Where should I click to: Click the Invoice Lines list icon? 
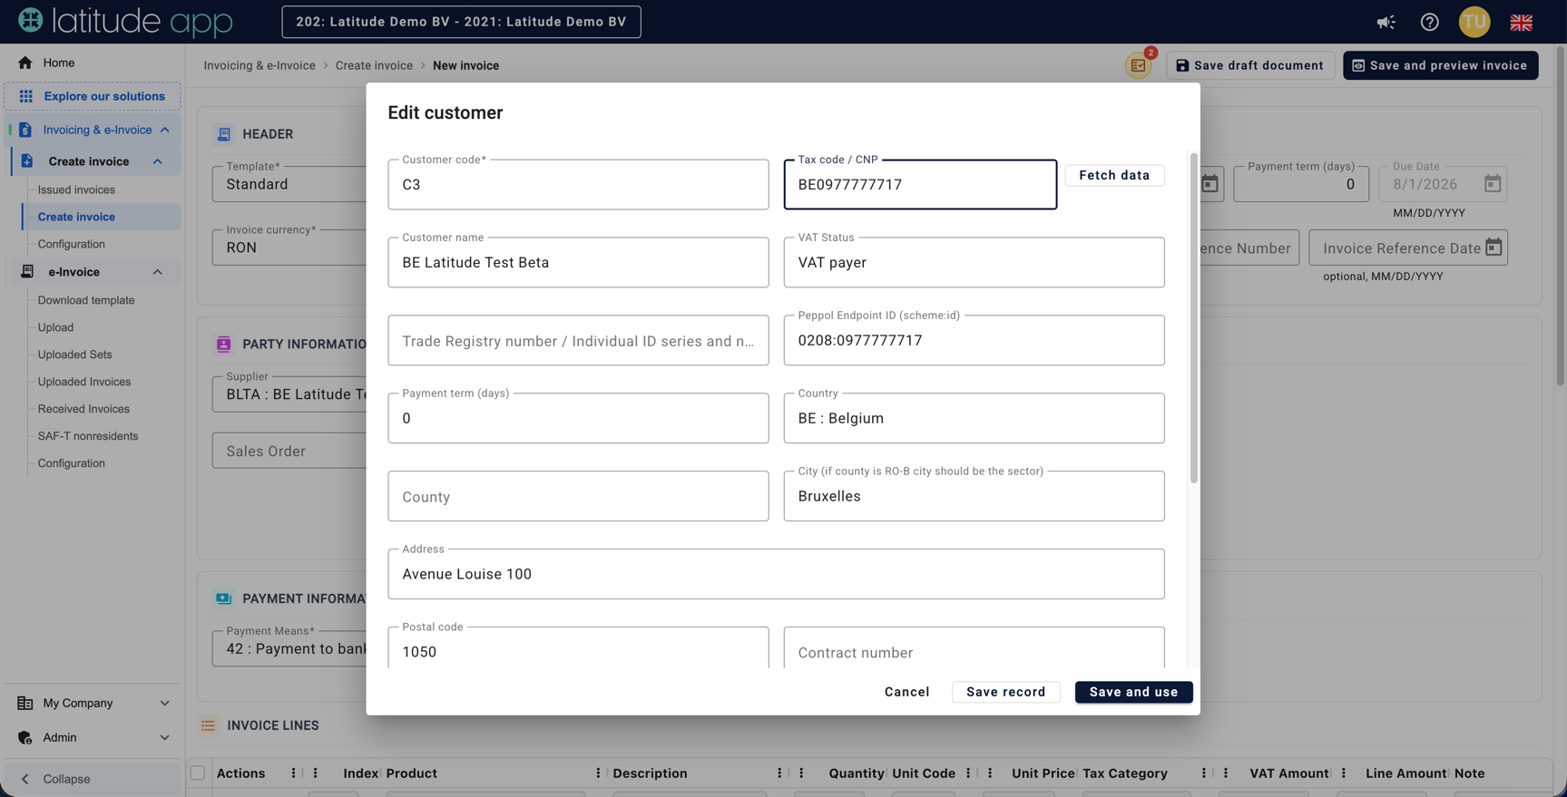point(209,725)
